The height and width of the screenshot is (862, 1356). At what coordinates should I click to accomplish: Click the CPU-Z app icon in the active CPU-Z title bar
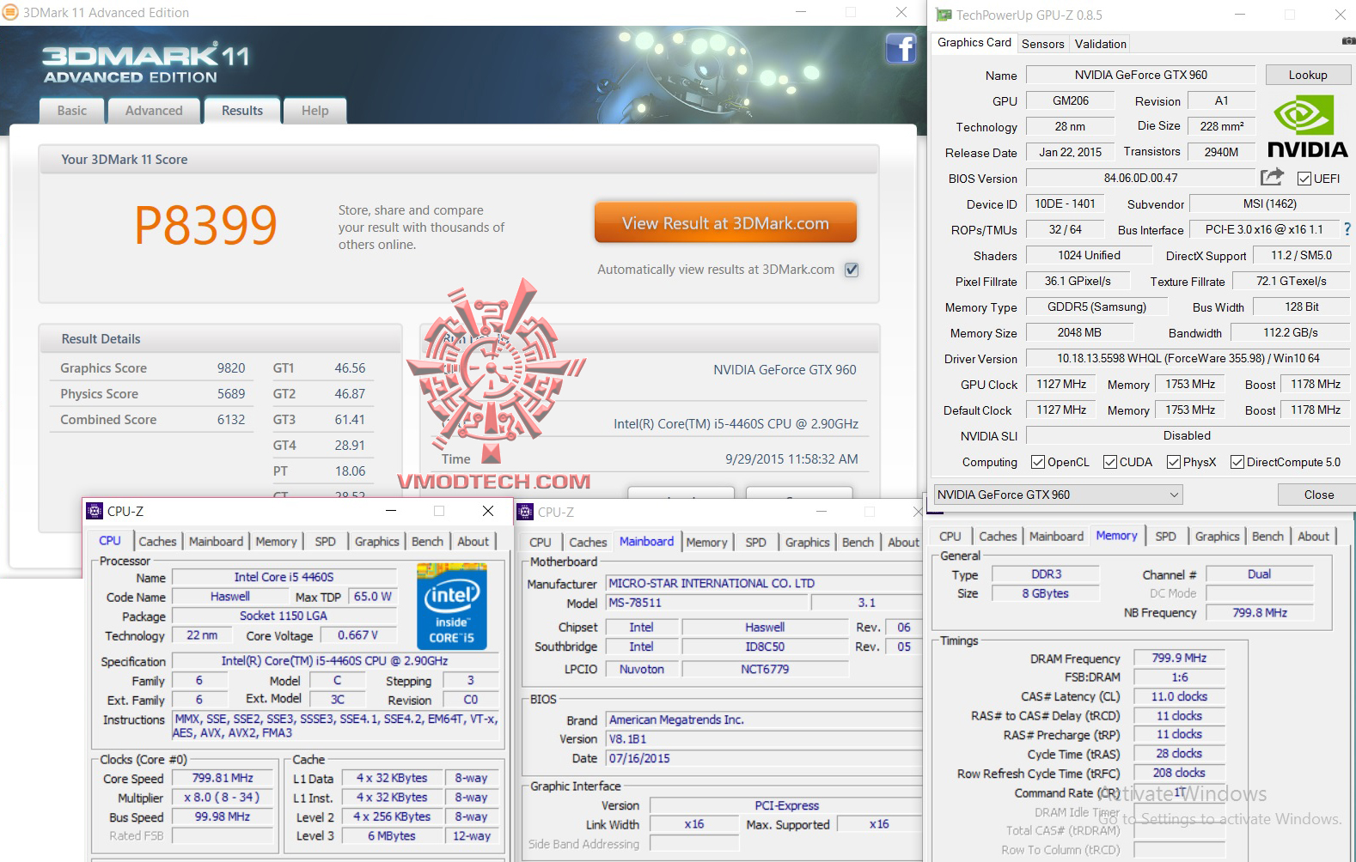coord(95,511)
